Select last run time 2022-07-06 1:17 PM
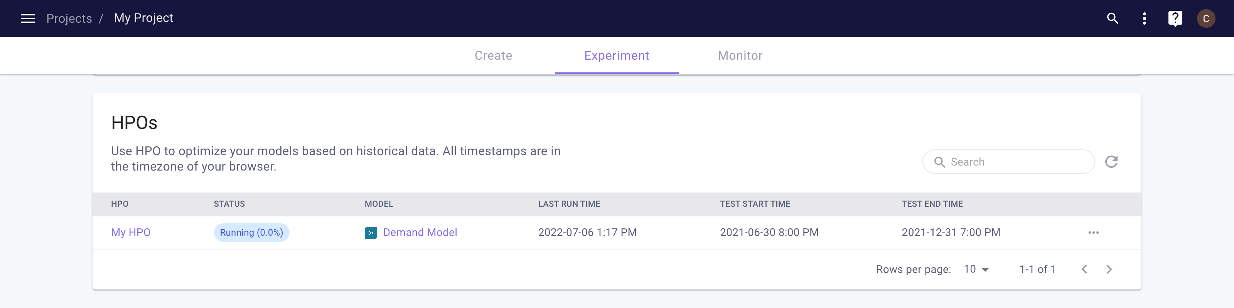This screenshot has height=308, width=1234. coord(587,233)
